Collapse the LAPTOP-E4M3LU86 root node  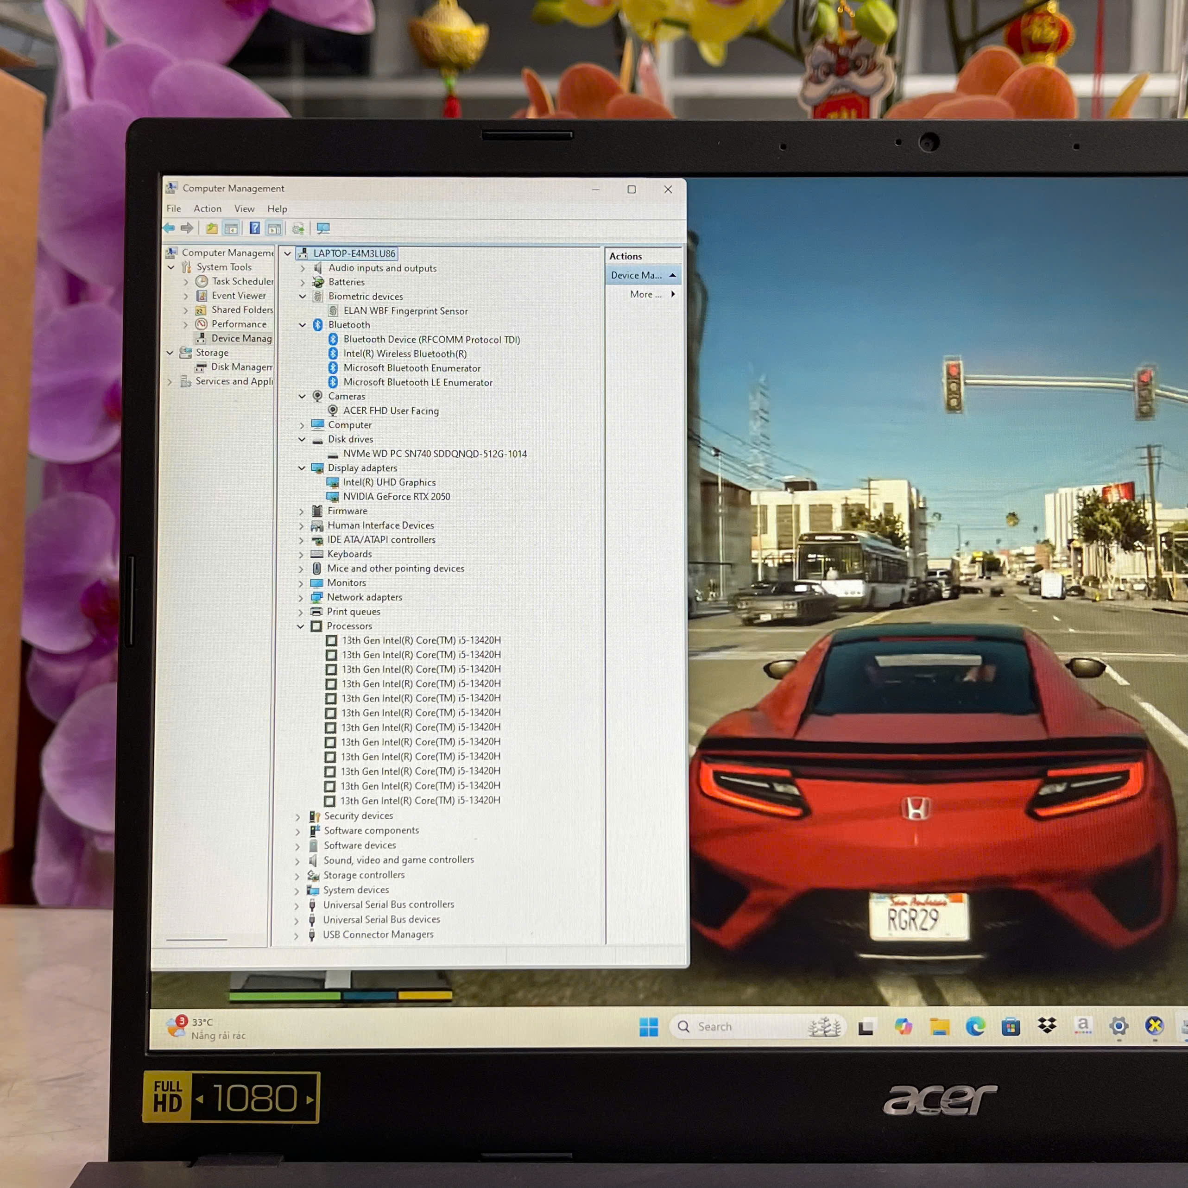[x=287, y=253]
